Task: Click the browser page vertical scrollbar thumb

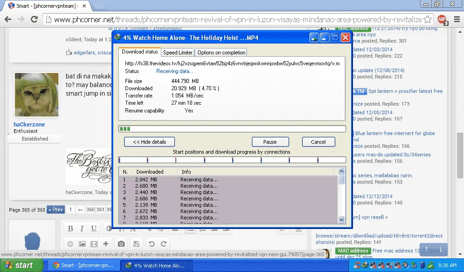Action: (x=460, y=155)
